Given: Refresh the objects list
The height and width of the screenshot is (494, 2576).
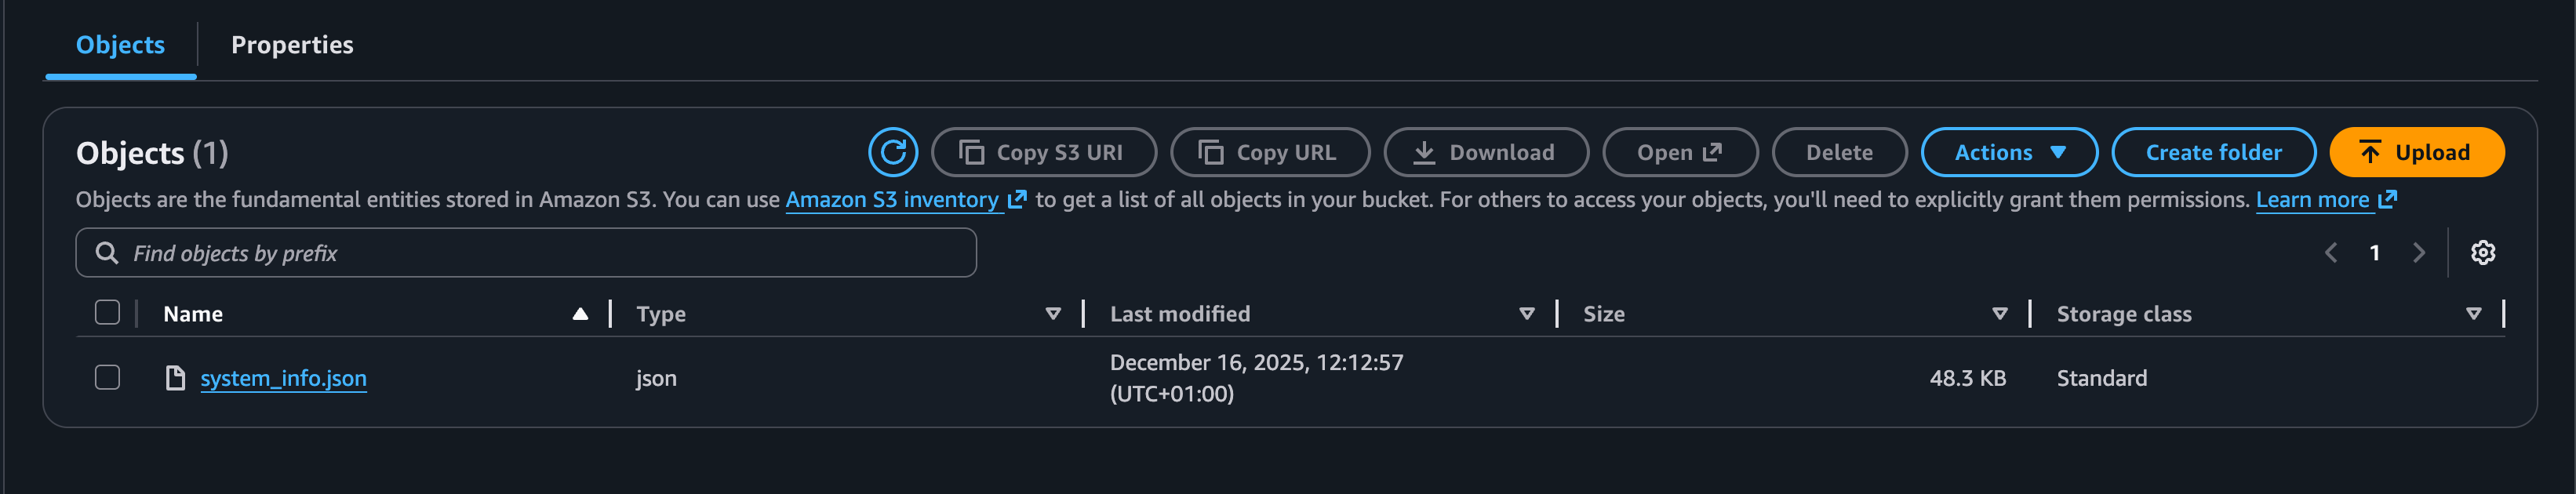Looking at the screenshot, I should 892,152.
